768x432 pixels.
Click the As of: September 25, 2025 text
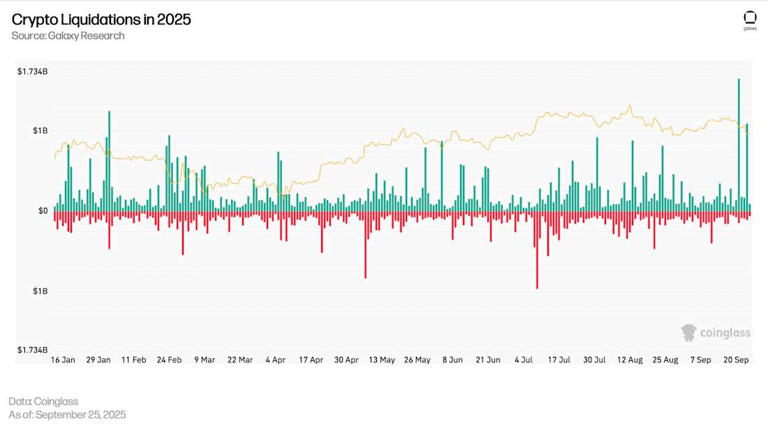coord(68,415)
